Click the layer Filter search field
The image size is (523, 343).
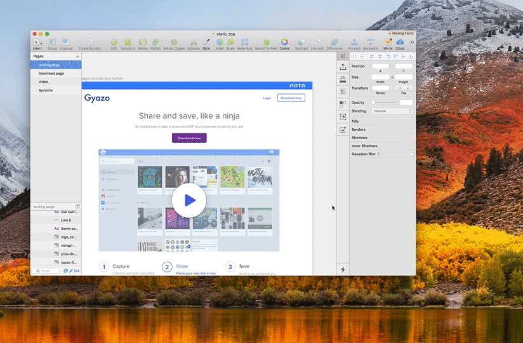[46, 271]
